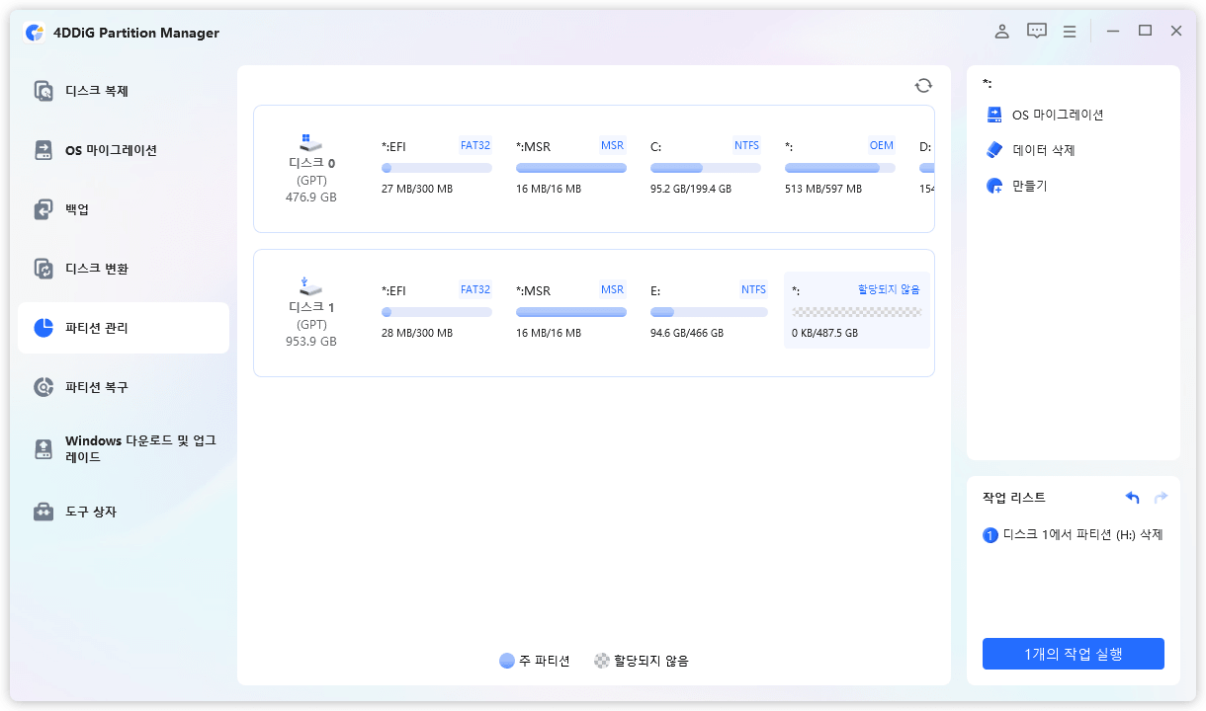Image resolution: width=1206 pixels, height=711 pixels.
Task: Undo the last operation in task list
Action: (x=1133, y=498)
